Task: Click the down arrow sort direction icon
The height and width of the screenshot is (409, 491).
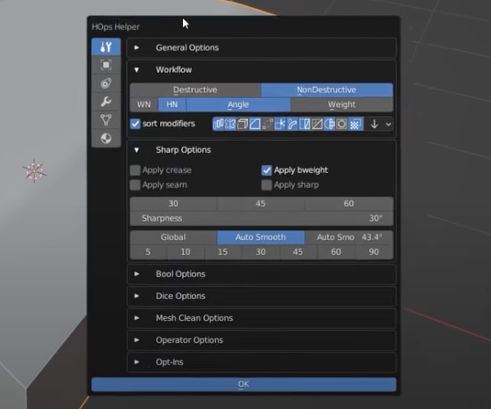Action: point(374,124)
